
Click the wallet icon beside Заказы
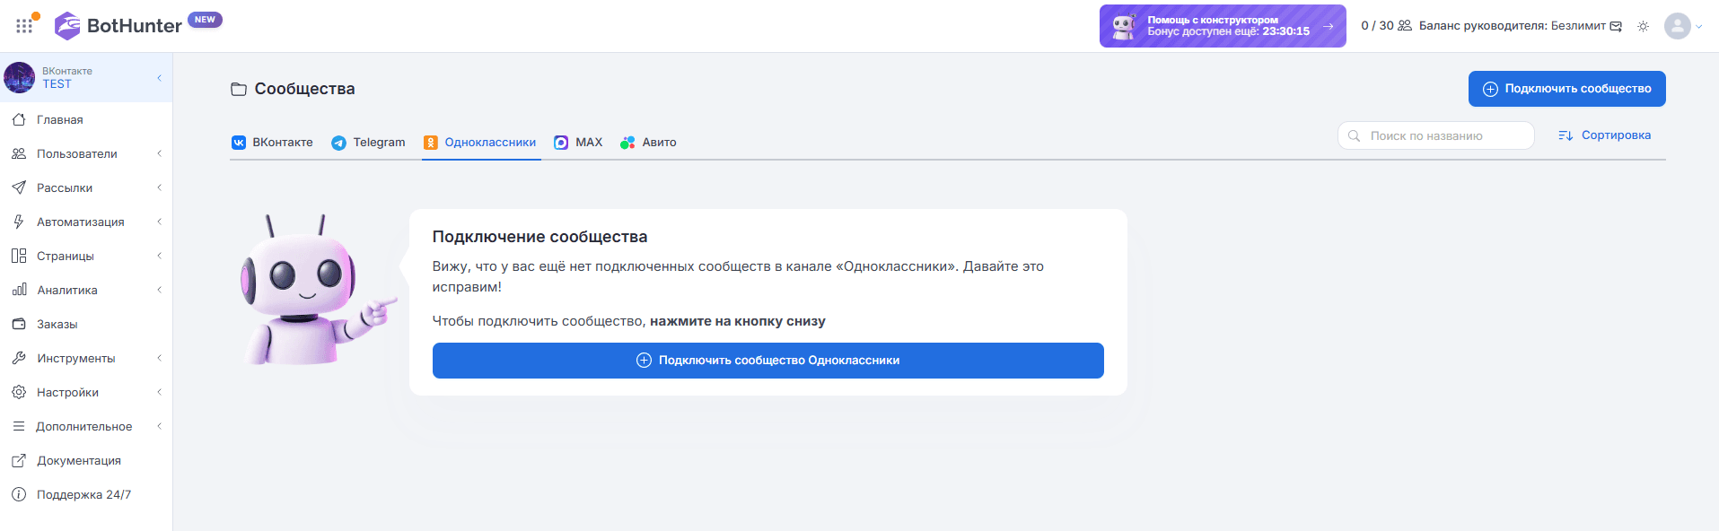click(19, 324)
